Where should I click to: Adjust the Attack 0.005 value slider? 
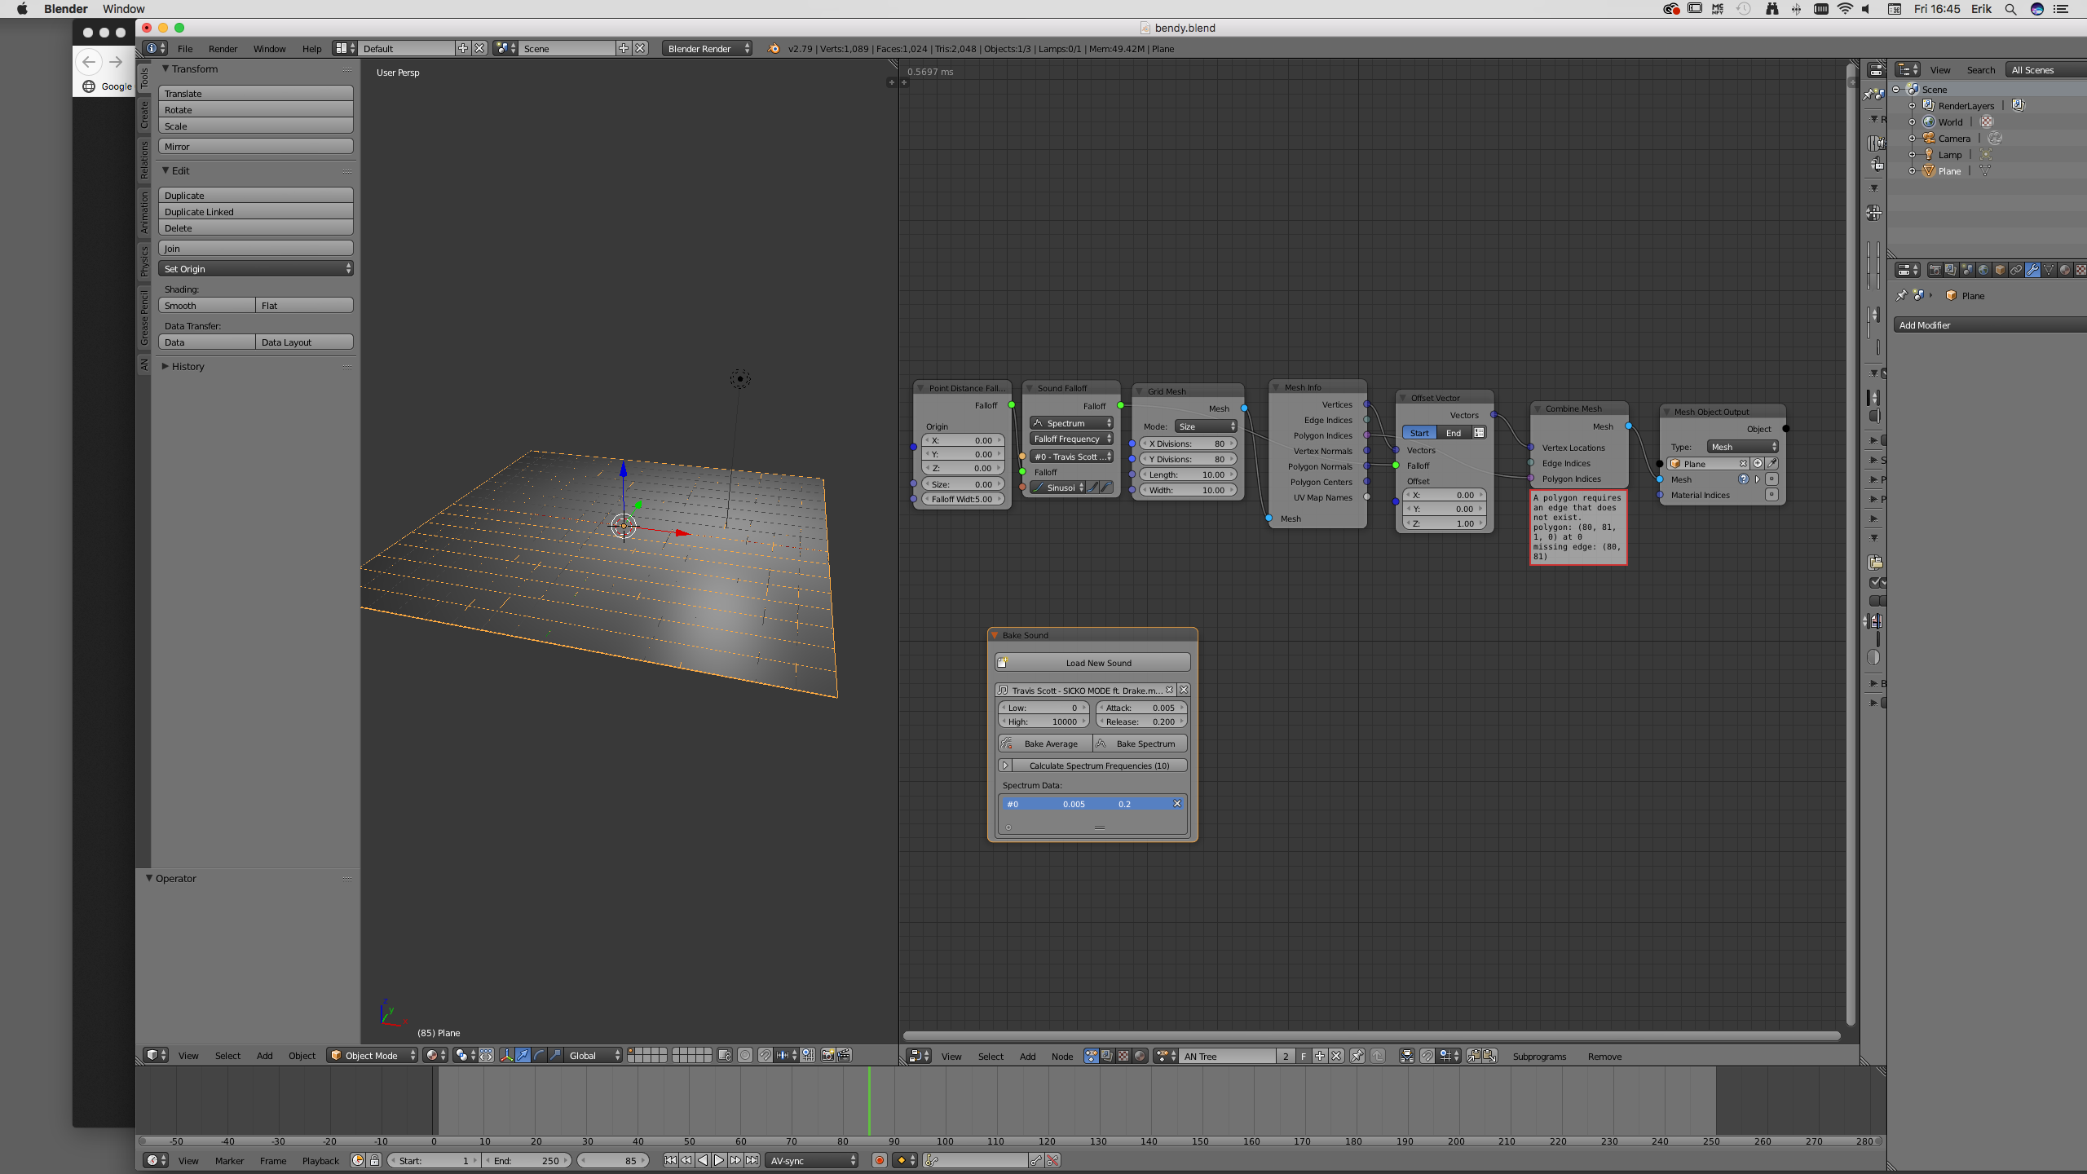point(1141,708)
